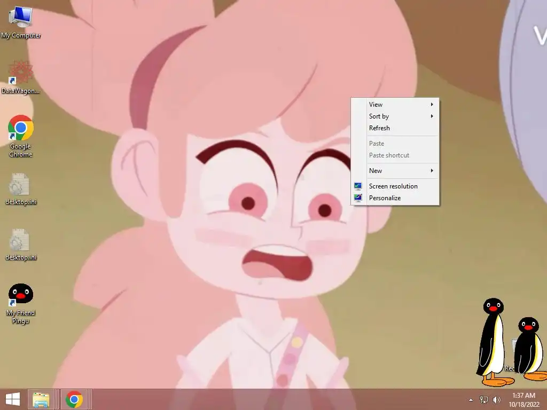Select the DataWagon shortcut icon
This screenshot has height=410, width=547.
point(21,77)
